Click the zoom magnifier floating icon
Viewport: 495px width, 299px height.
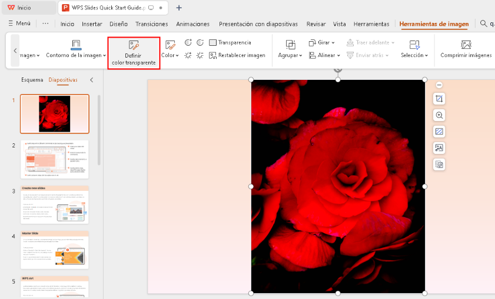[x=439, y=115]
